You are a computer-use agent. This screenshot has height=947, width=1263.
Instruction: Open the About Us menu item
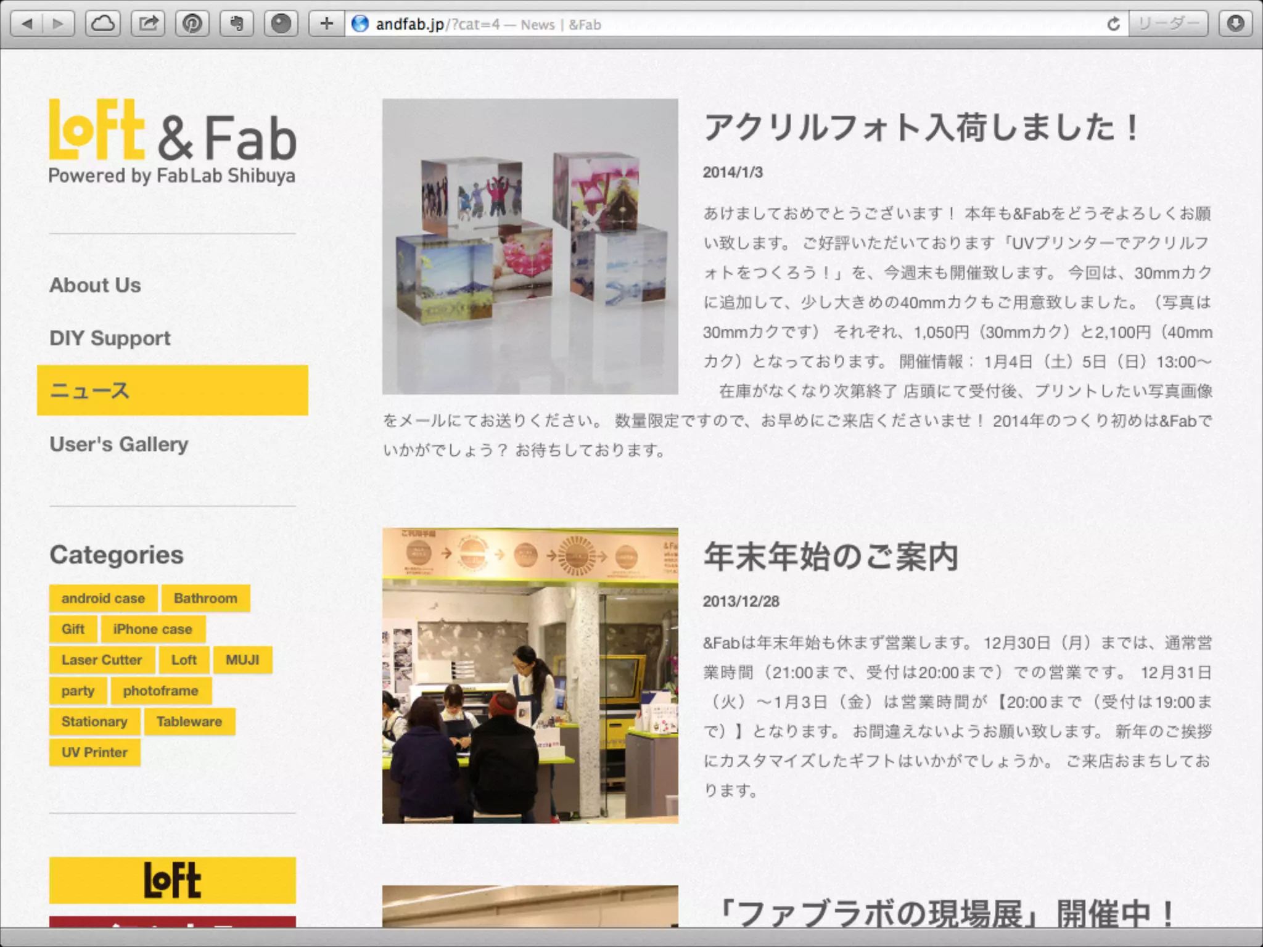(95, 285)
